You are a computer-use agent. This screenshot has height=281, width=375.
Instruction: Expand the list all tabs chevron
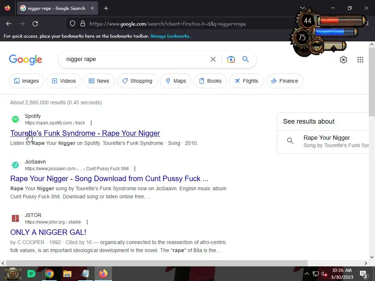click(x=302, y=8)
